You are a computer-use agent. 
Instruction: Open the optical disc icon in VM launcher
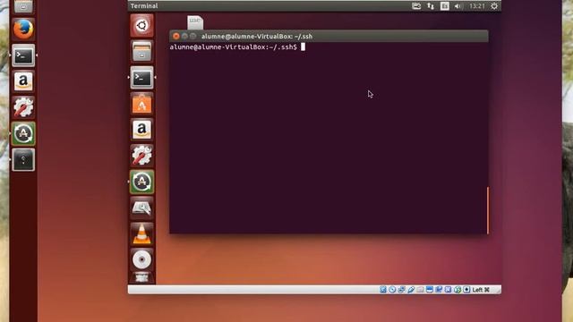coord(141,260)
